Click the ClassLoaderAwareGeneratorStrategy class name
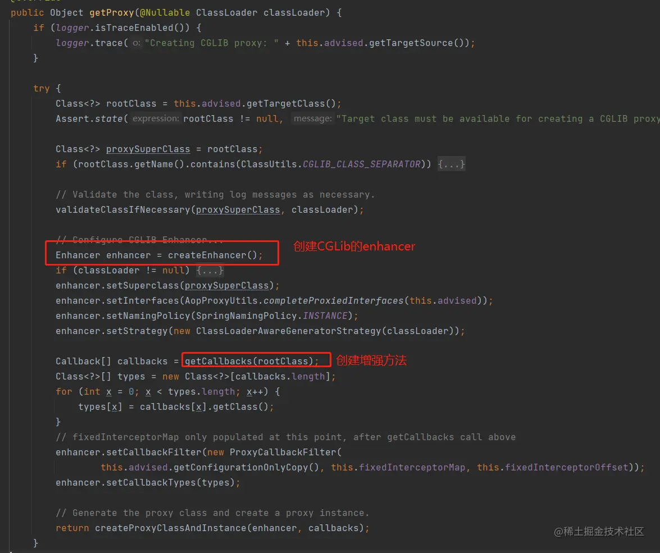 288,331
